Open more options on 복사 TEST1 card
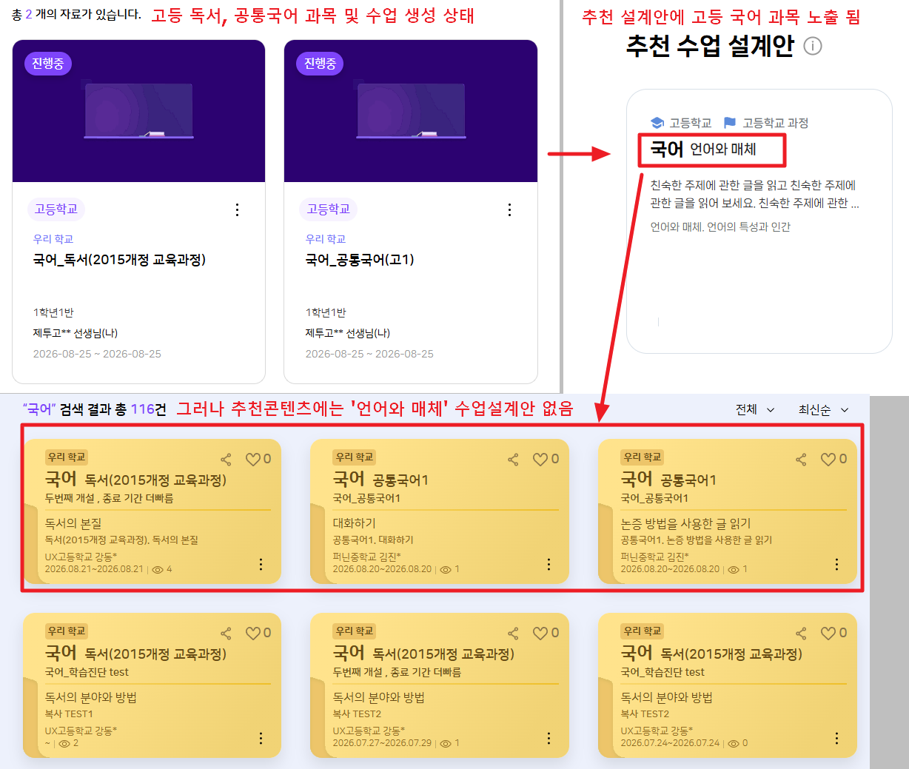Screen dimensions: 909x769 click(261, 738)
